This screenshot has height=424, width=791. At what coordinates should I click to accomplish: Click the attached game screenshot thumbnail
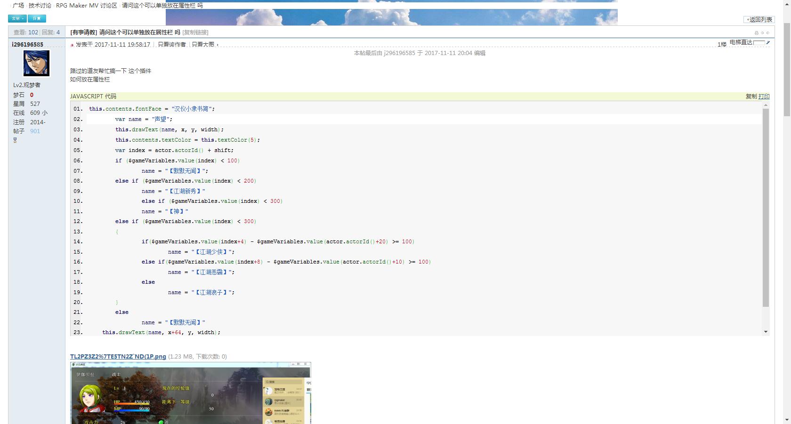(191, 393)
